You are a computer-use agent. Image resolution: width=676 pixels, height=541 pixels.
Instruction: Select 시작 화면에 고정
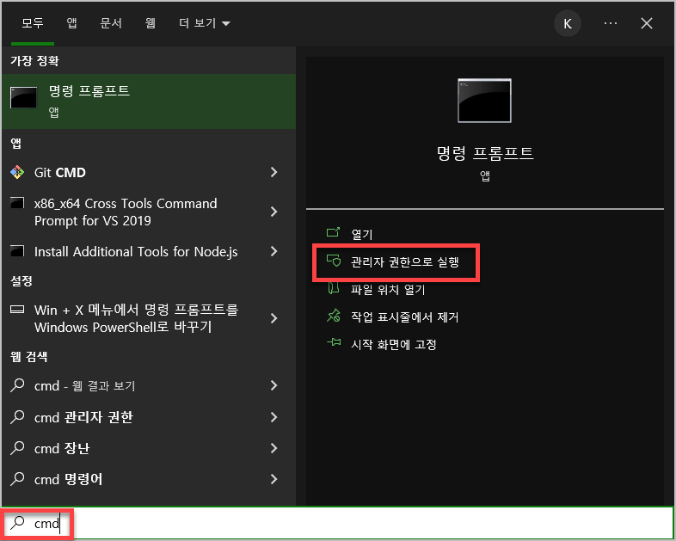tap(394, 344)
